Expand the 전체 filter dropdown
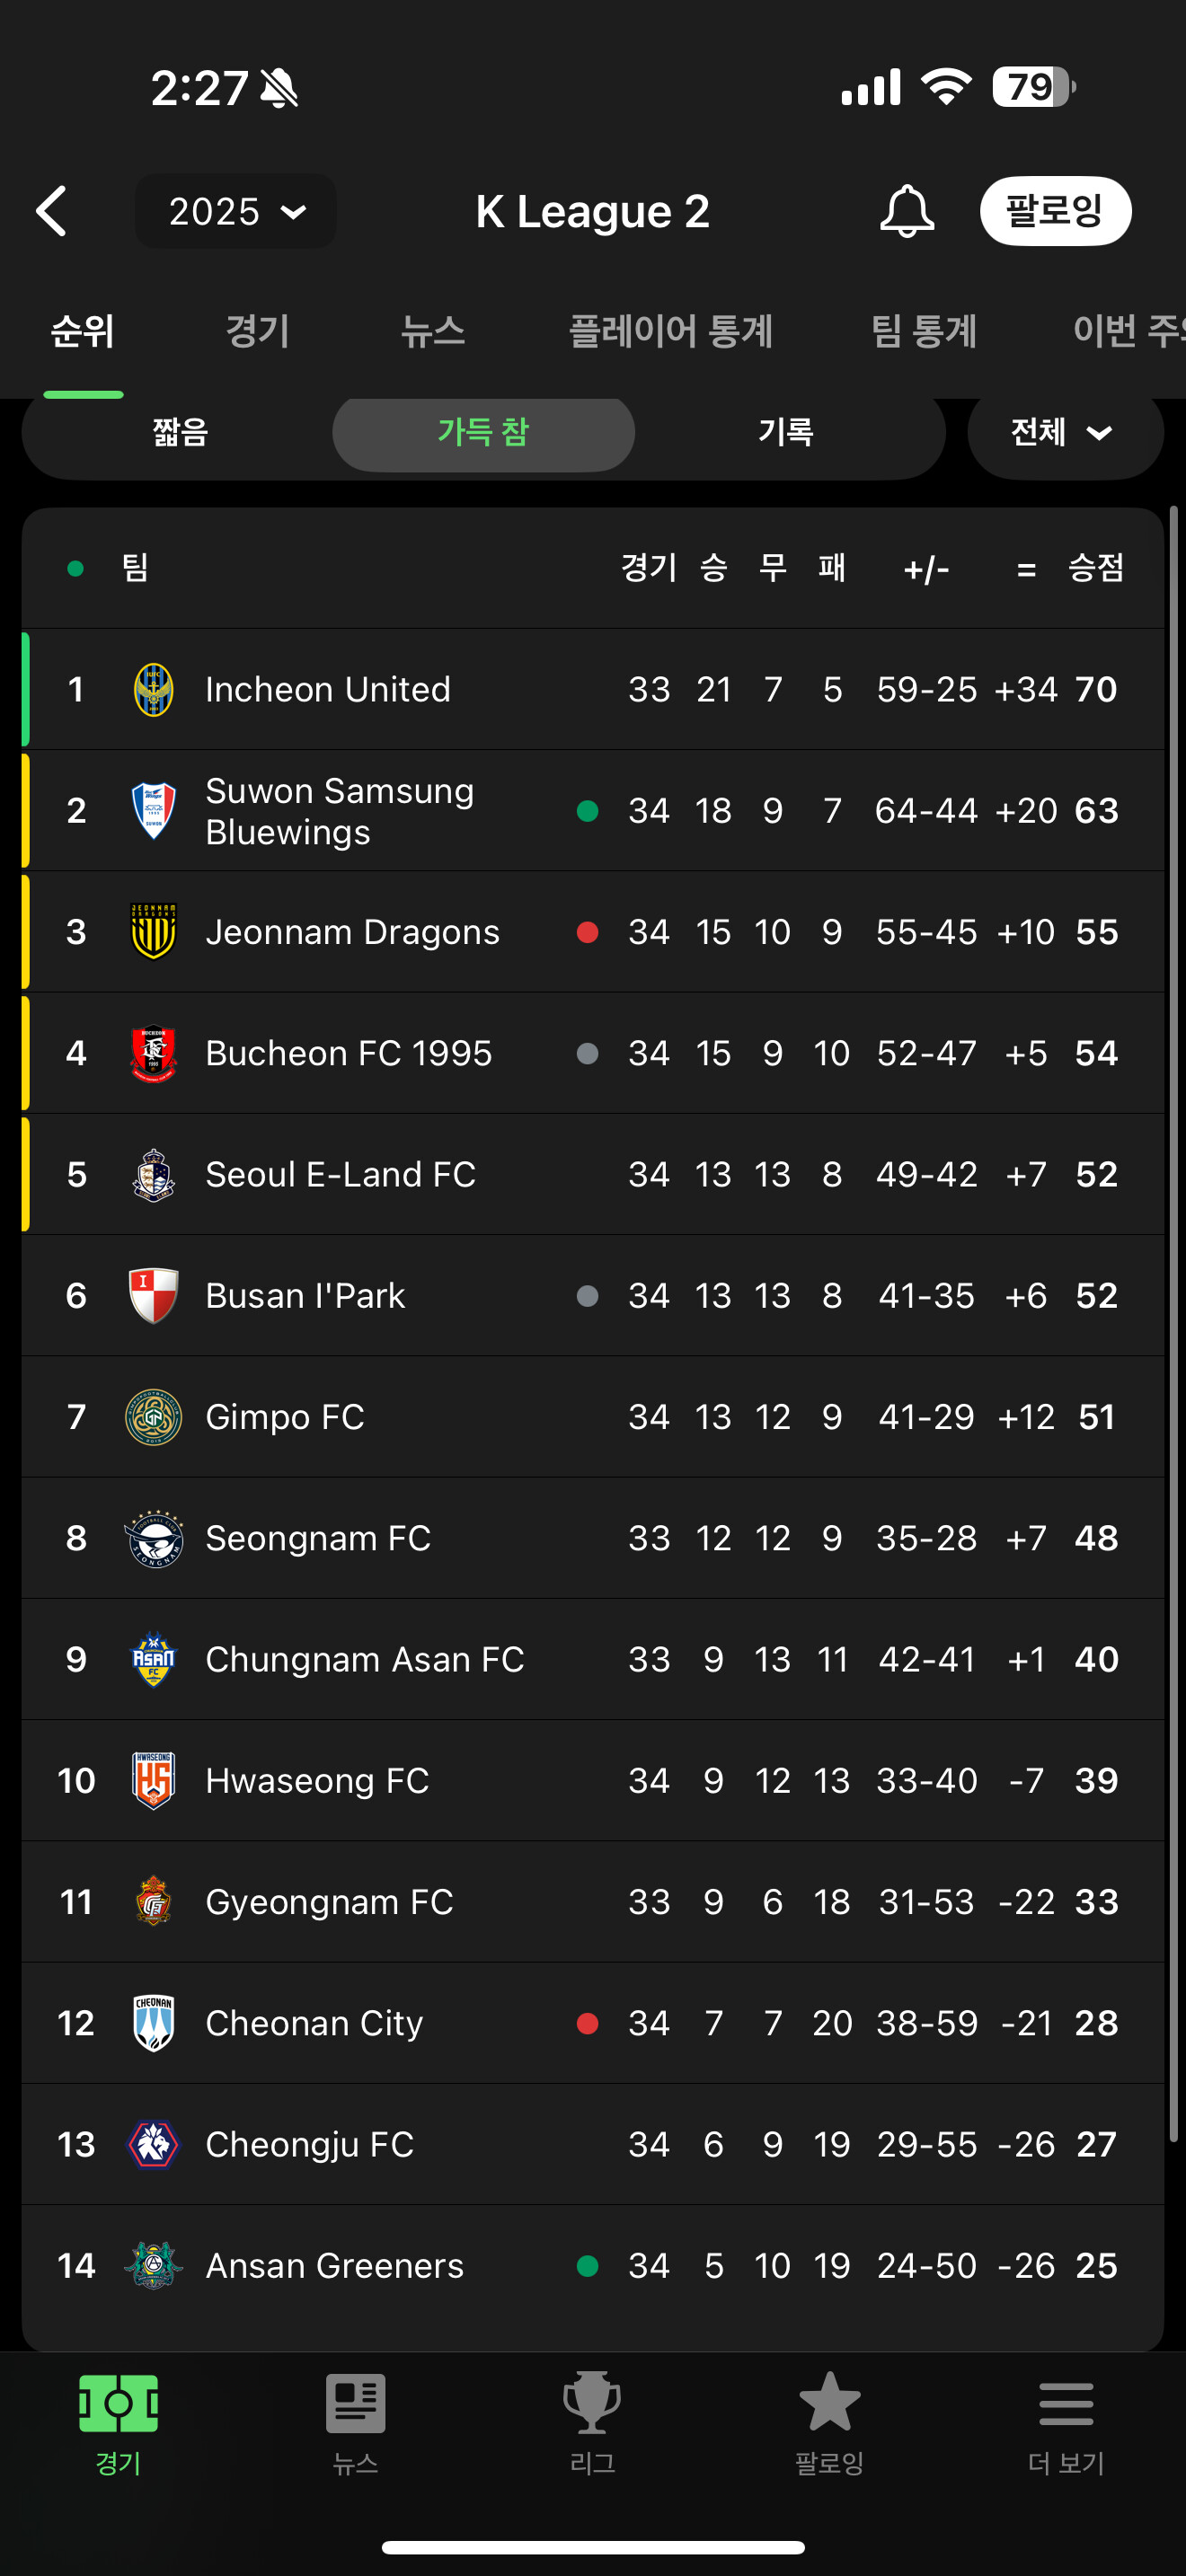This screenshot has height=2576, width=1186. click(x=1064, y=432)
